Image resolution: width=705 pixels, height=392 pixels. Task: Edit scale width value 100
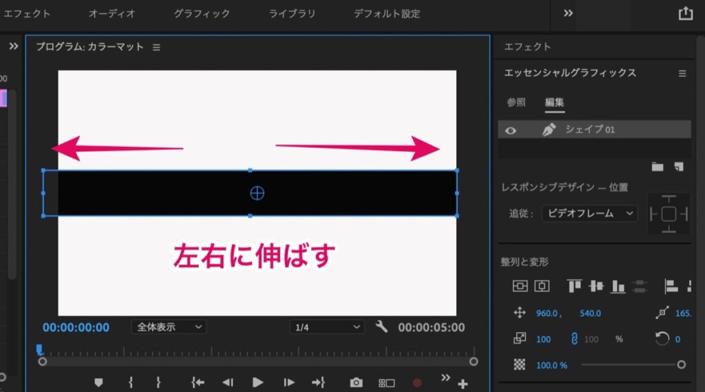pyautogui.click(x=543, y=340)
